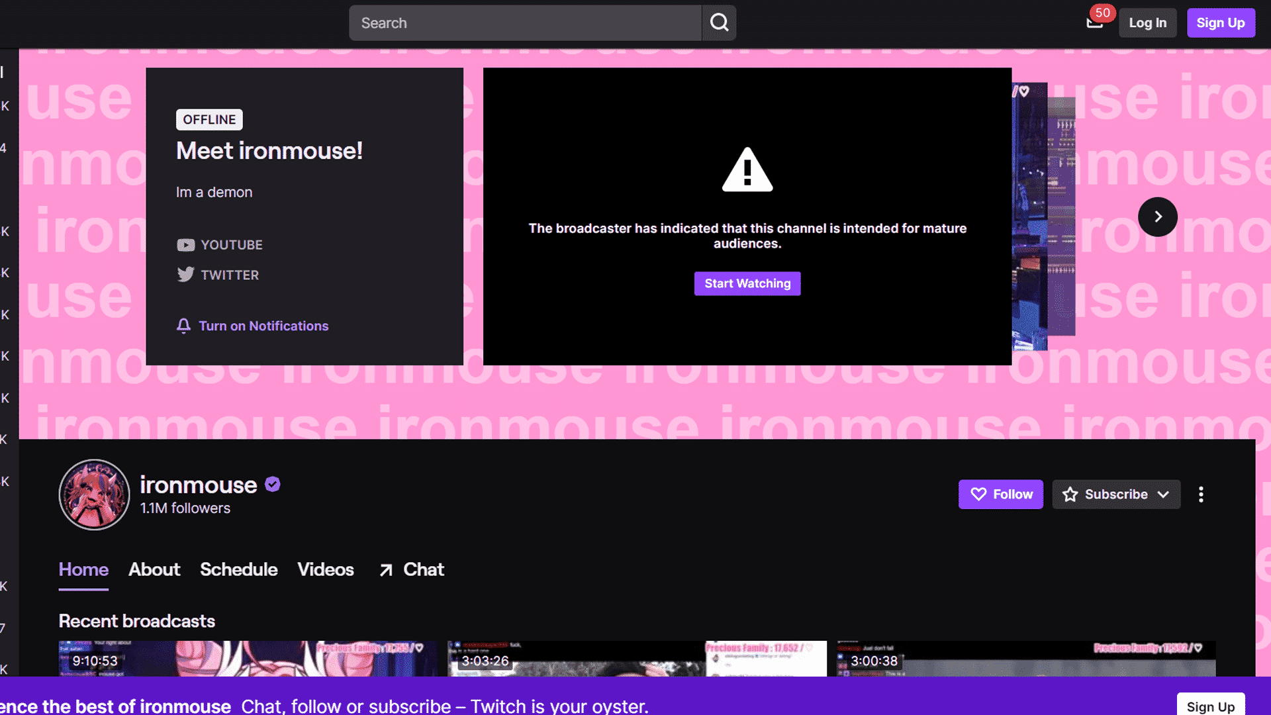Click the search input field
The width and height of the screenshot is (1271, 715).
(x=525, y=23)
